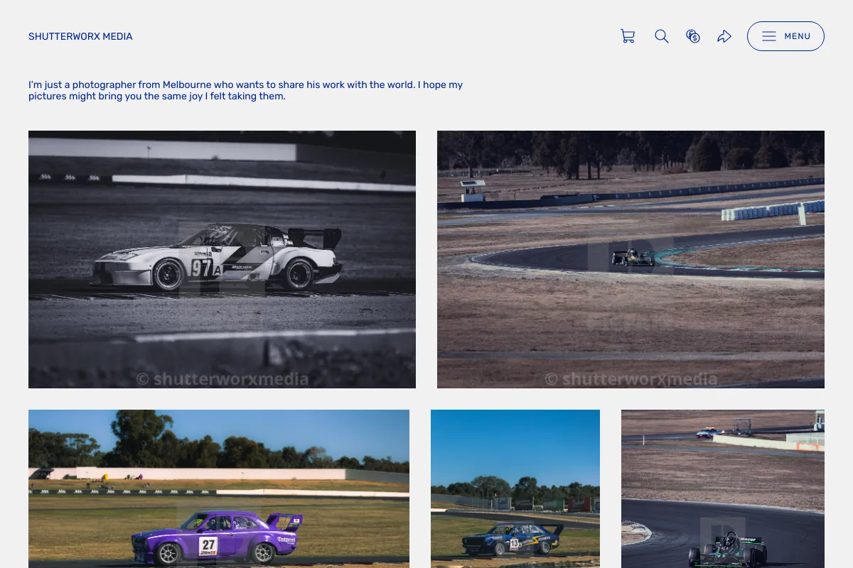Open the purple number 27 car photo
This screenshot has height=568, width=853.
point(219,488)
